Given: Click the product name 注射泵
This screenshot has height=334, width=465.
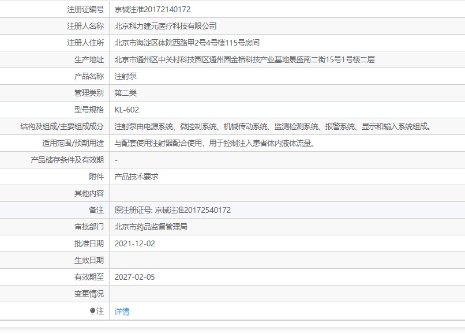Looking at the screenshot, I should (x=123, y=76).
